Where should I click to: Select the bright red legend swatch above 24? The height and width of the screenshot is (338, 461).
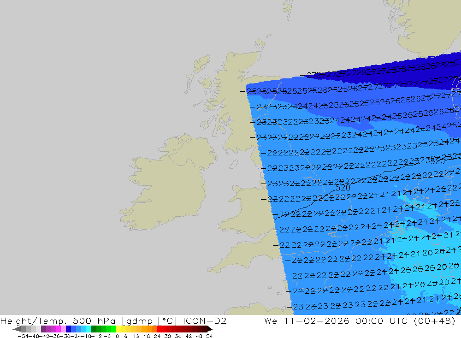pyautogui.click(x=159, y=329)
